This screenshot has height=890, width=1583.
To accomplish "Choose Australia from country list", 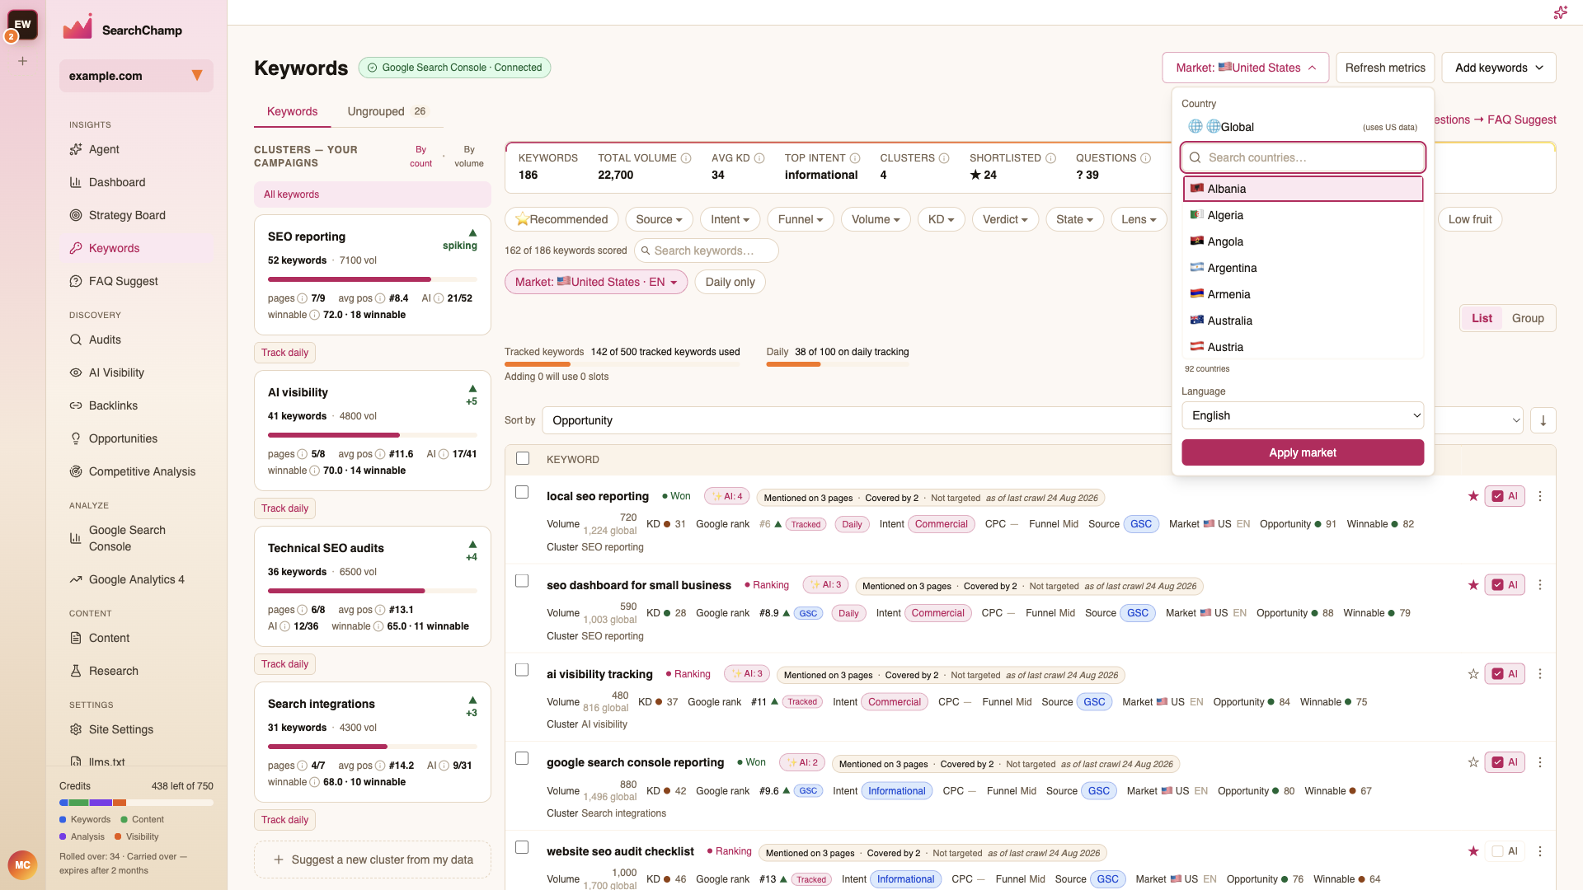I will pos(1303,321).
